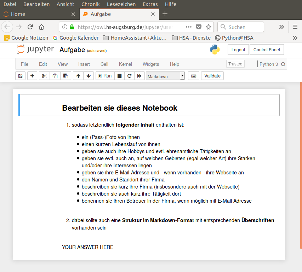Screen dimensions: 302x272
Task: Close the Aufgabe browser tab
Action: click(x=153, y=14)
